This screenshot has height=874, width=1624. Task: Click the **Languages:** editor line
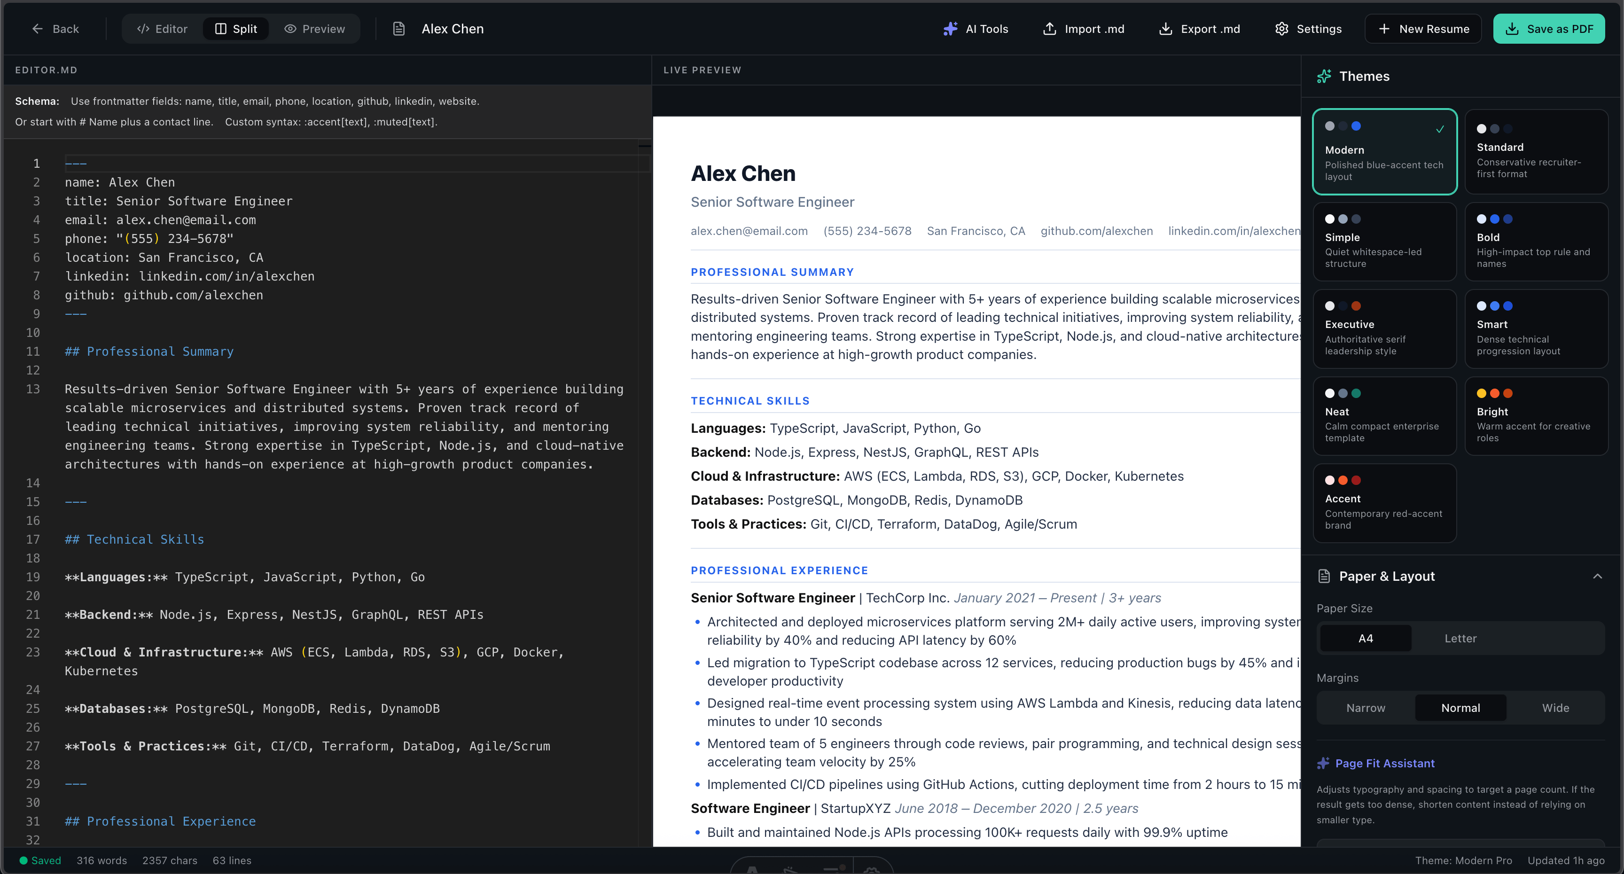click(x=245, y=577)
